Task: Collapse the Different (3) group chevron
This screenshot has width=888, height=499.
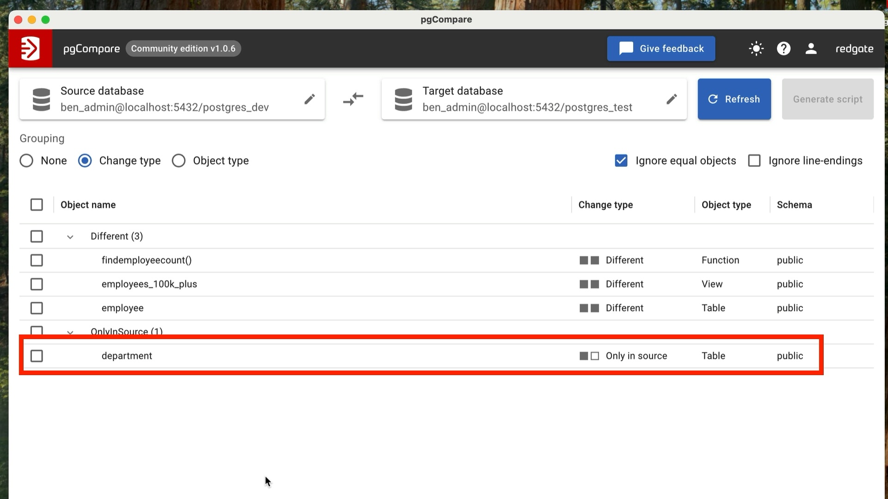Action: click(70, 237)
